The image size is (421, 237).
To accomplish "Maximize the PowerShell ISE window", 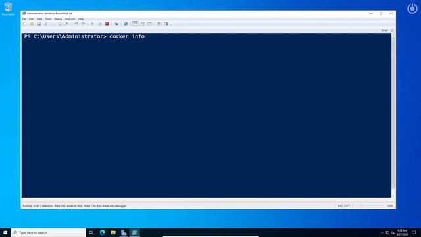I will click(381, 13).
